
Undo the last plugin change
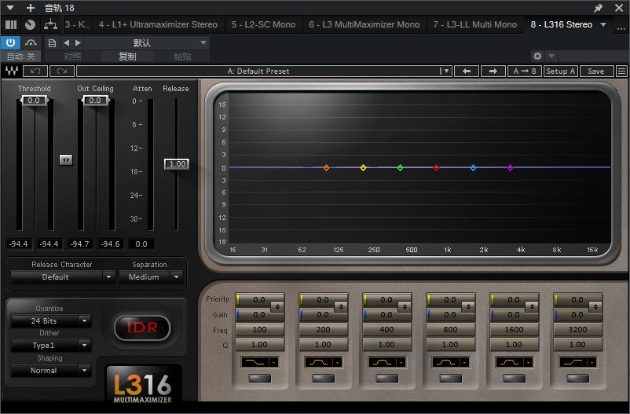click(x=35, y=71)
